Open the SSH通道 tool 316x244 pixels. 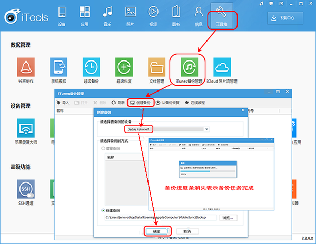(26, 192)
